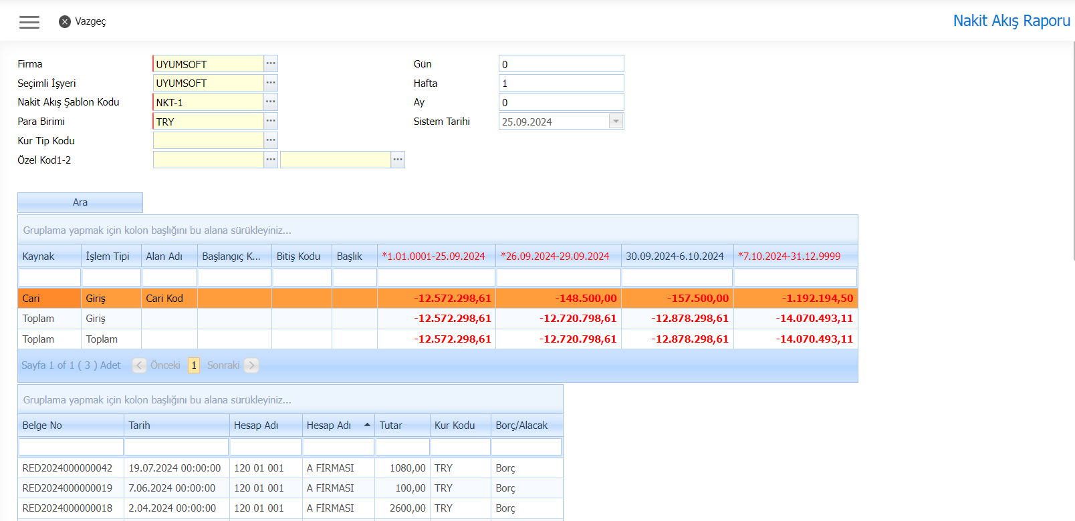Click the -148.500,00 cell

click(x=558, y=299)
